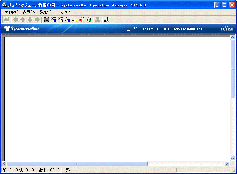Click the ユーザーID OMGR-HOST¥systemwalker text
Image resolution: width=237 pixels, height=174 pixels.
(164, 29)
